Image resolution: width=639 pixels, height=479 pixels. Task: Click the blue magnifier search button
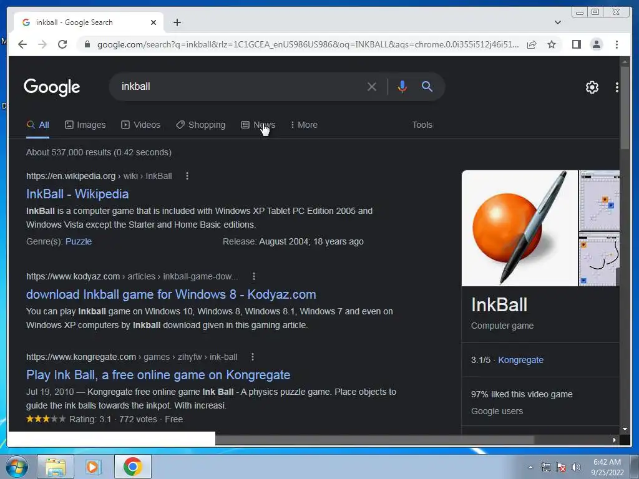pyautogui.click(x=427, y=86)
